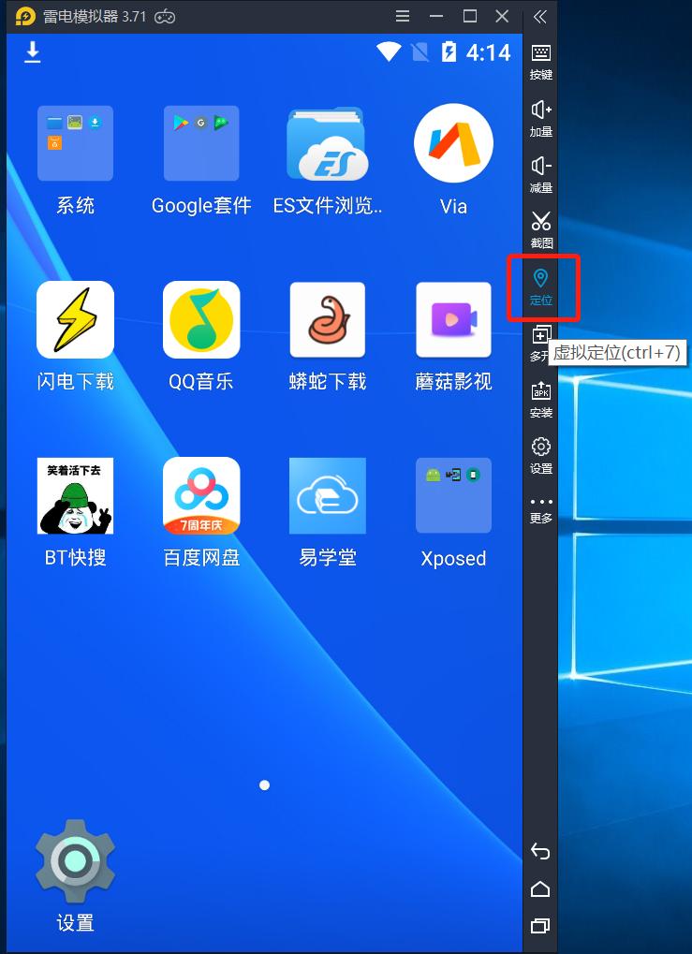The image size is (692, 954).
Task: Tap the 4:14 clock
Action: click(488, 52)
